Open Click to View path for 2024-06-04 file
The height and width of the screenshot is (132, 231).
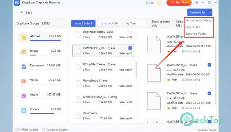click(191, 80)
